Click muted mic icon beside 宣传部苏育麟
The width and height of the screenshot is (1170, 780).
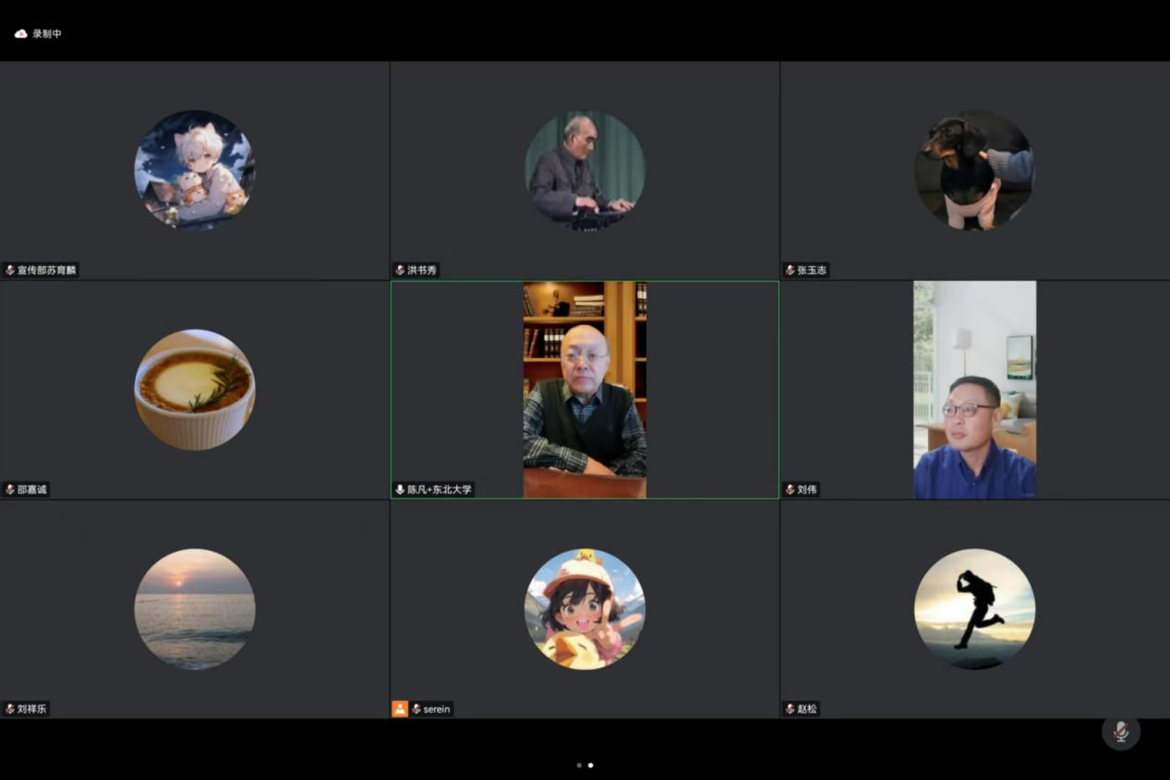tap(10, 270)
